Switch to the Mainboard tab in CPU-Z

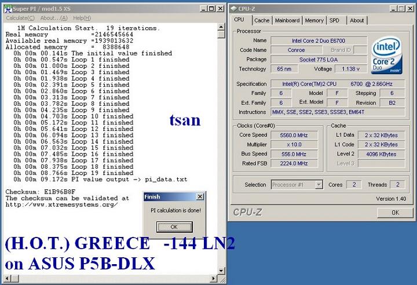point(287,20)
